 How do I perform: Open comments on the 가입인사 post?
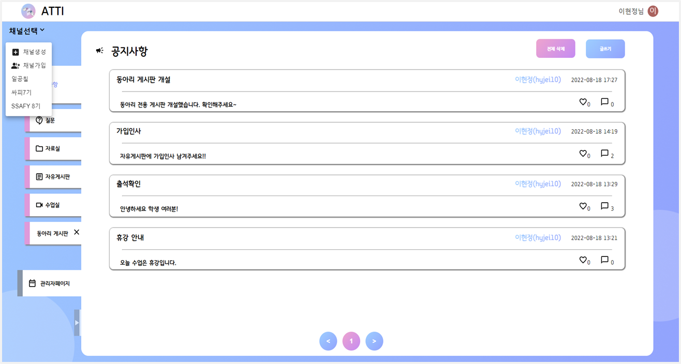pyautogui.click(x=603, y=154)
